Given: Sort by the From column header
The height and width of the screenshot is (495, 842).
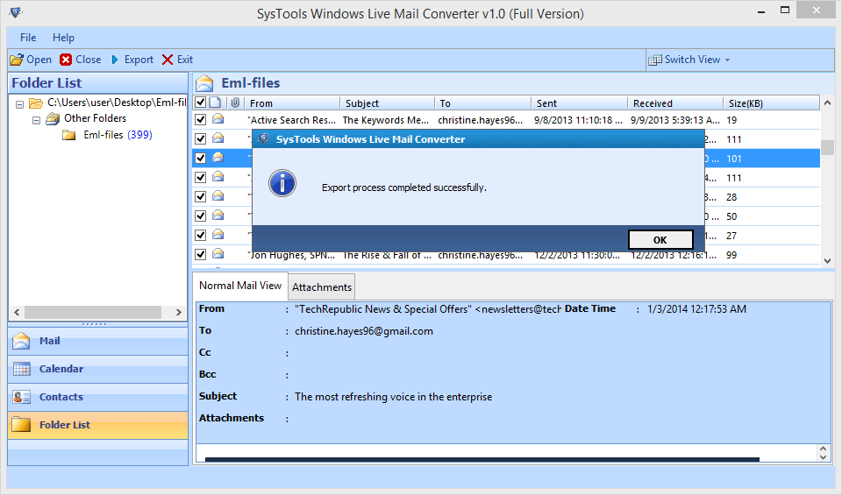Looking at the screenshot, I should (292, 103).
